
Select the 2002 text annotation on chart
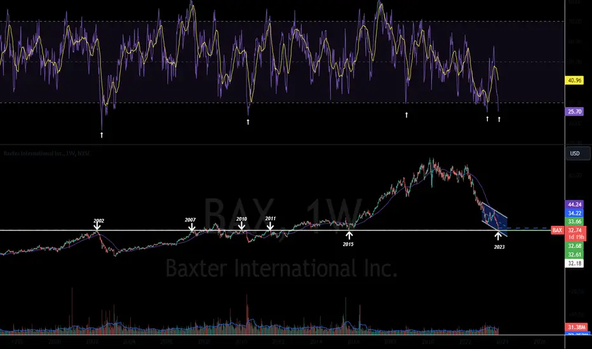click(x=99, y=221)
